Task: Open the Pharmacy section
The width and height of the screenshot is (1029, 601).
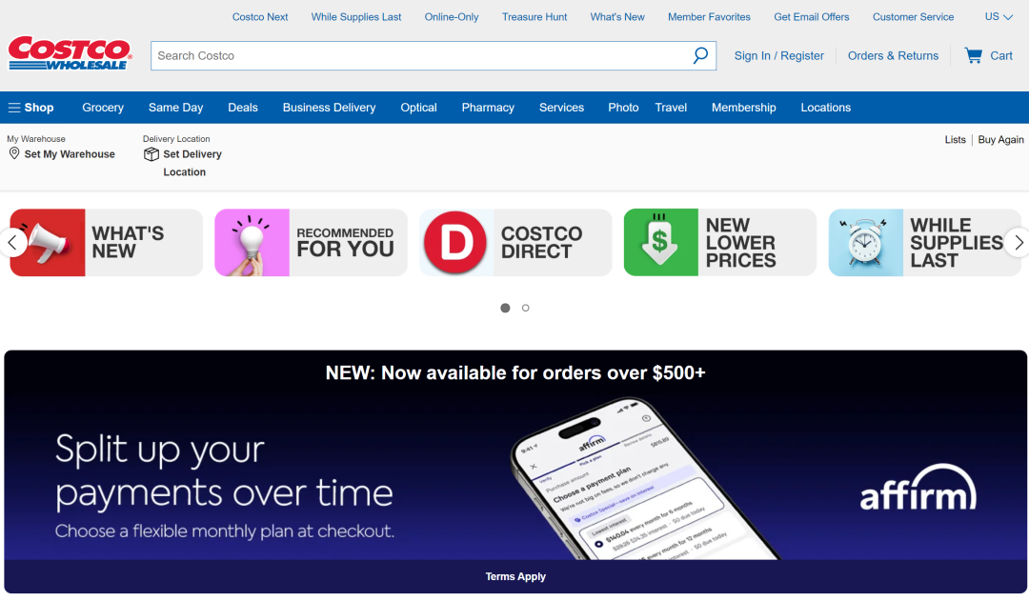Action: click(488, 108)
